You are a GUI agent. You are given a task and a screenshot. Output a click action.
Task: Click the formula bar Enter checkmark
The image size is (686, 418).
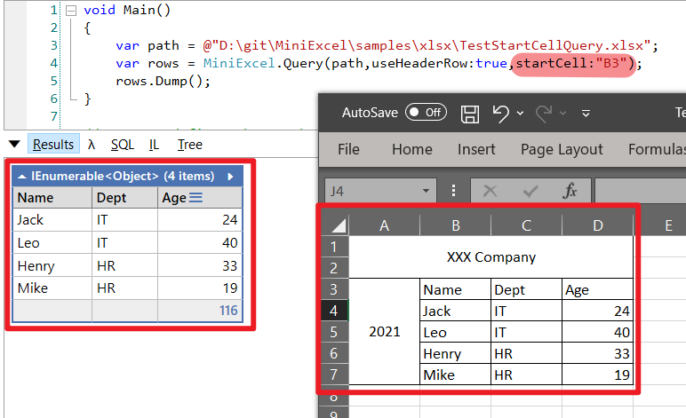pyautogui.click(x=530, y=191)
